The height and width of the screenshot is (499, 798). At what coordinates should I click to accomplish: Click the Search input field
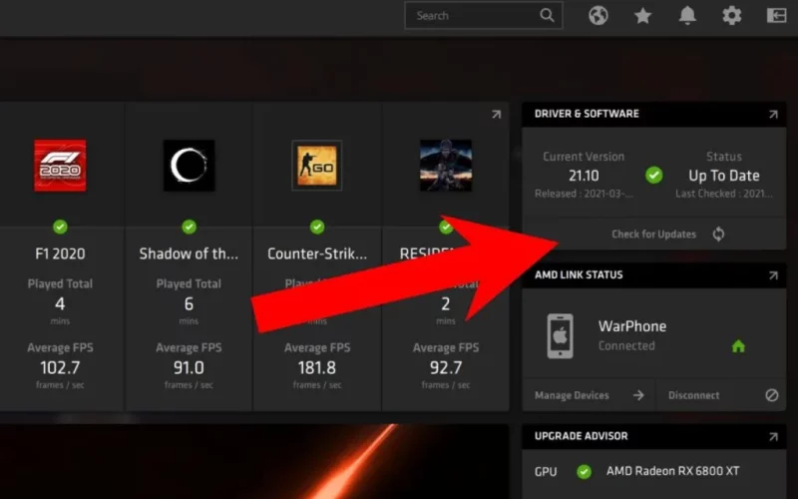tap(484, 16)
